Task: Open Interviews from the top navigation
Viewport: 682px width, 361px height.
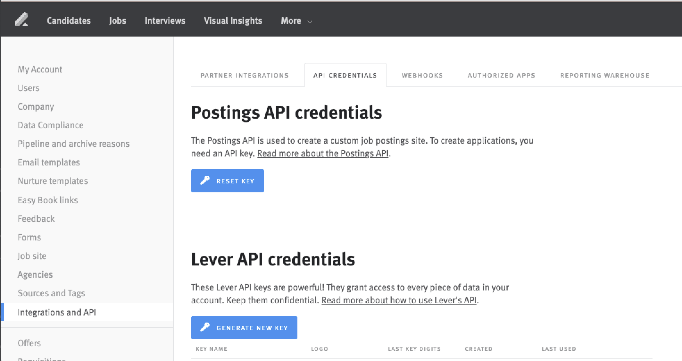Action: [x=165, y=21]
